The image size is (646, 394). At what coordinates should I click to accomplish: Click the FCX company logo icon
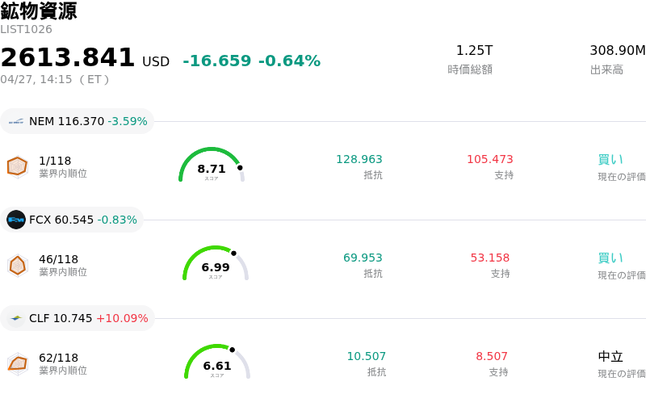pyautogui.click(x=16, y=220)
